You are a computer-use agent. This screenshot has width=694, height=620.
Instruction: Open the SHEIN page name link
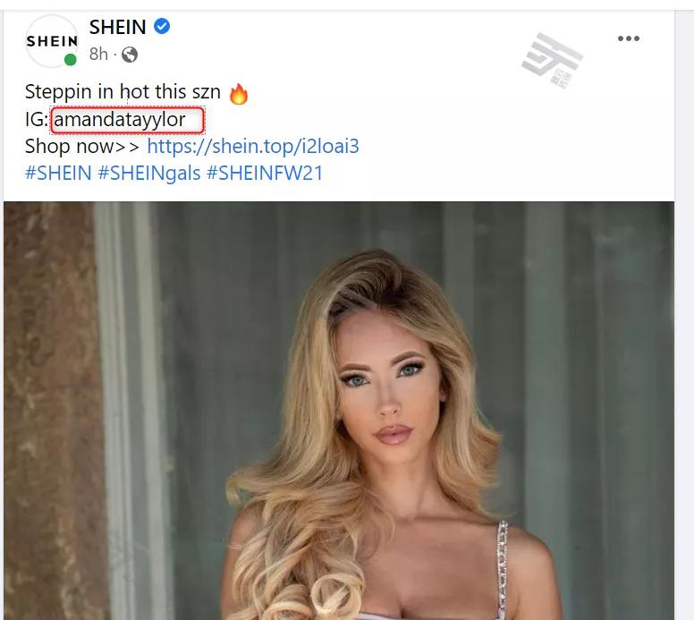tap(117, 27)
